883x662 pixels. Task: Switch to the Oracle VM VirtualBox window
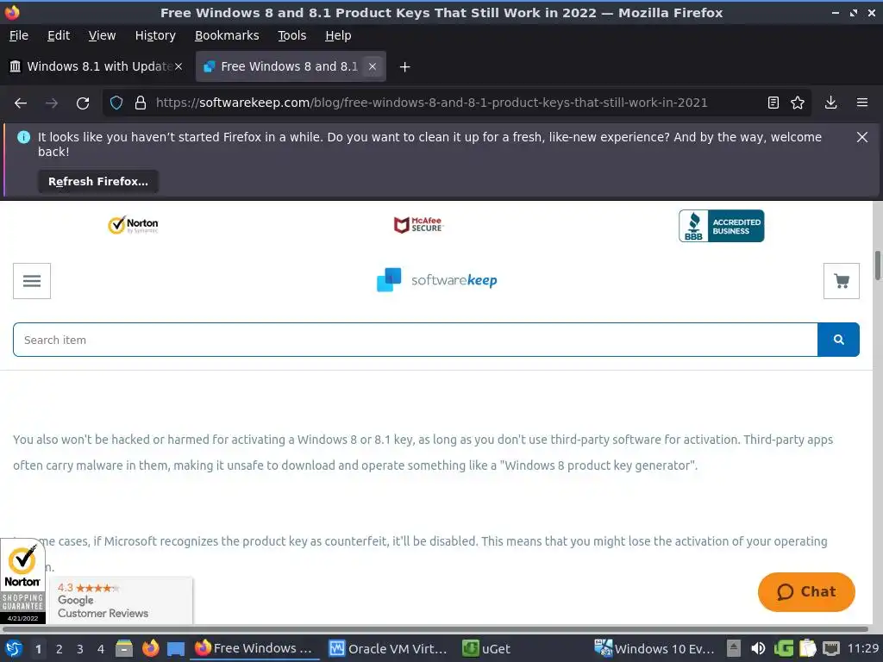click(x=388, y=648)
